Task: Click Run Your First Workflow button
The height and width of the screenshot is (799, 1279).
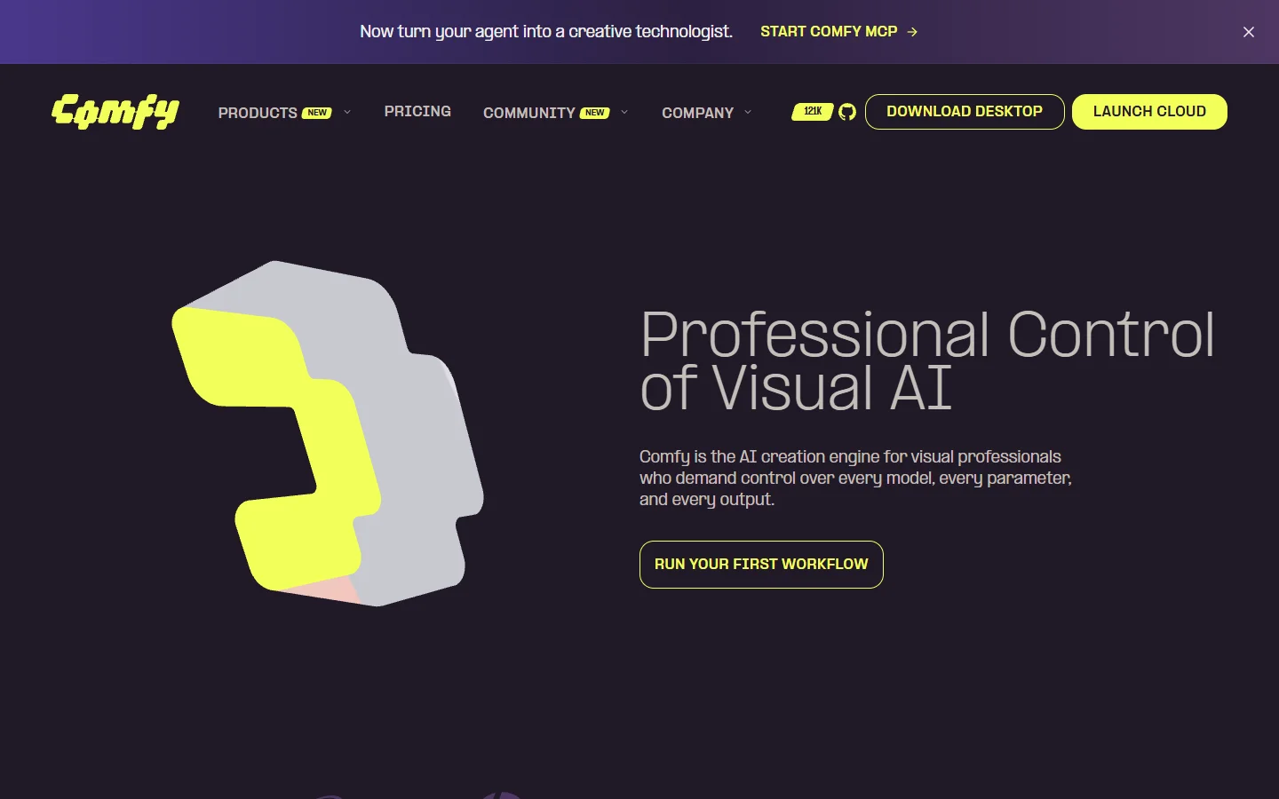Action: coord(761,565)
